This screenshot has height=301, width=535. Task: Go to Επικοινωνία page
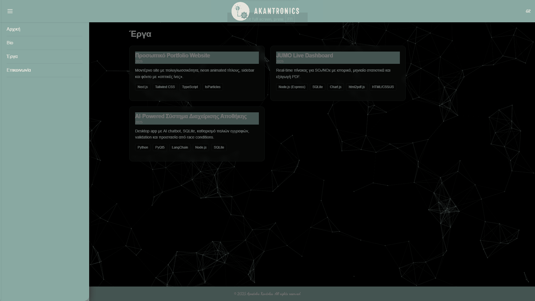tap(19, 70)
